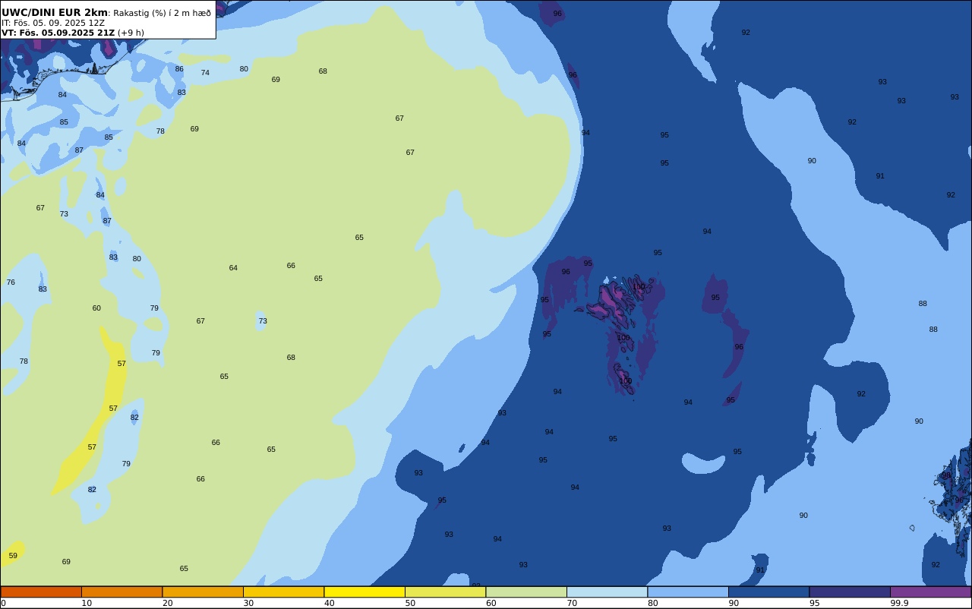Click the '40' legend tick label
Screen dimensions: 972x609
(x=330, y=603)
